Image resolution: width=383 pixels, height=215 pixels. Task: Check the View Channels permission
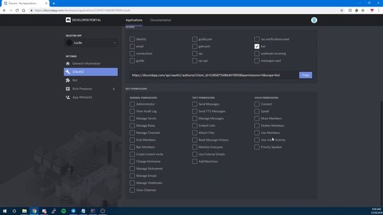pyautogui.click(x=132, y=190)
